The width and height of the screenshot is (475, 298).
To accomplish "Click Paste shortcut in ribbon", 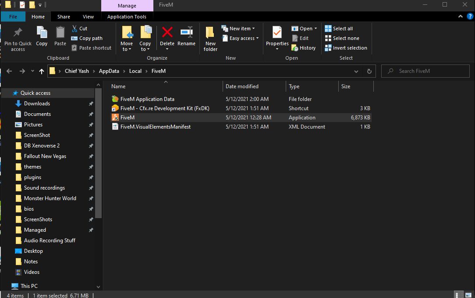I will (91, 48).
